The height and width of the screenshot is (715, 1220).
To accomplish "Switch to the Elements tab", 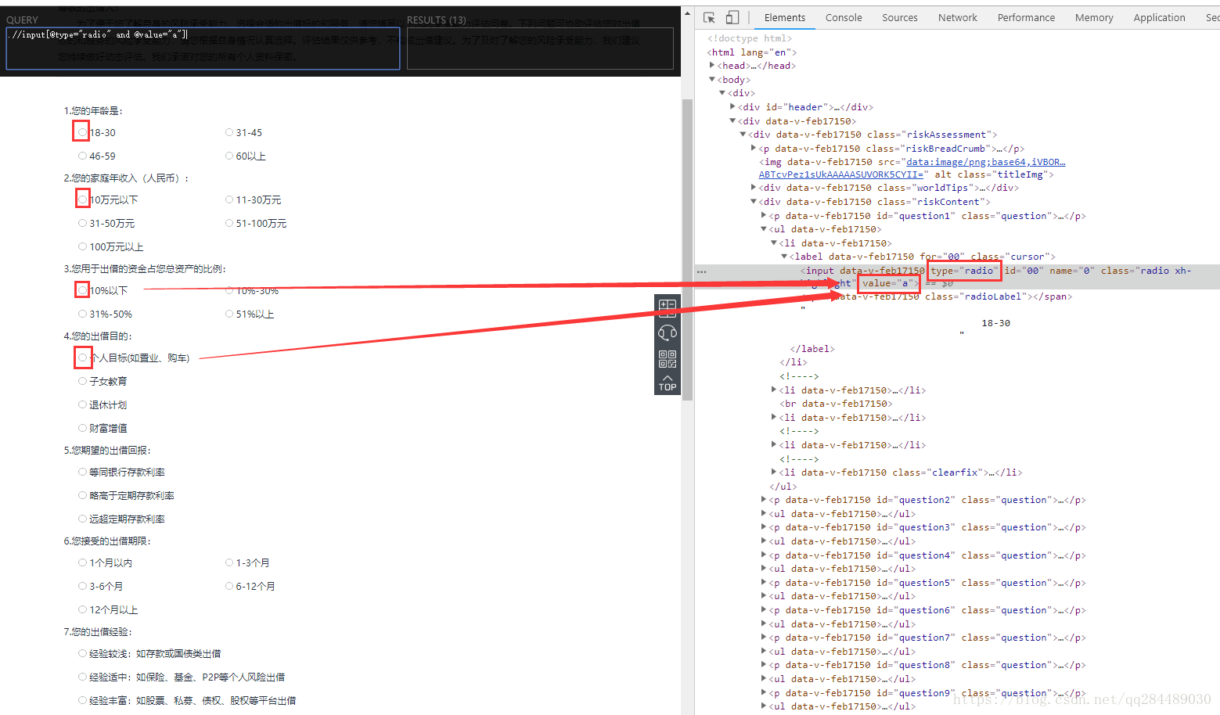I will pos(784,17).
